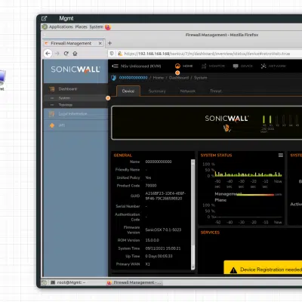
Task: Click the General panel vertical scrollbar
Action: (193, 214)
